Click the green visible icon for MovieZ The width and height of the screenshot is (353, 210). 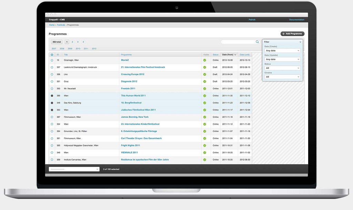205,60
